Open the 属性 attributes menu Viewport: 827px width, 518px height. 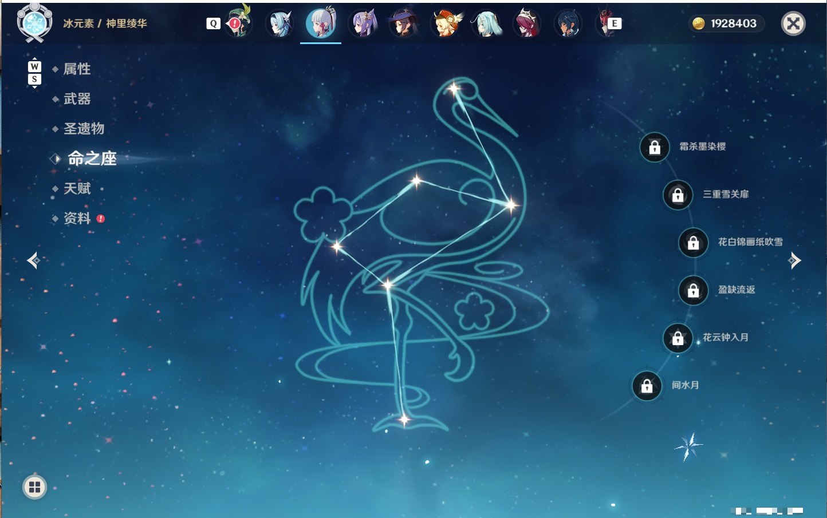tap(77, 69)
